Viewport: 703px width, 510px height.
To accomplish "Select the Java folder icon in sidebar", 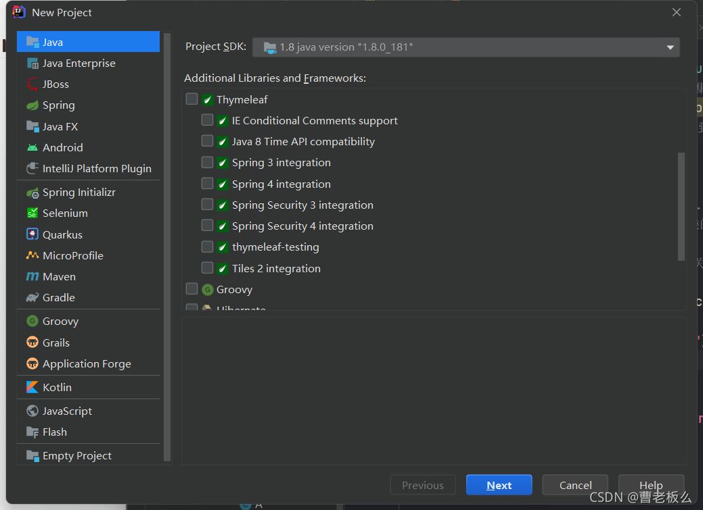I will [32, 42].
